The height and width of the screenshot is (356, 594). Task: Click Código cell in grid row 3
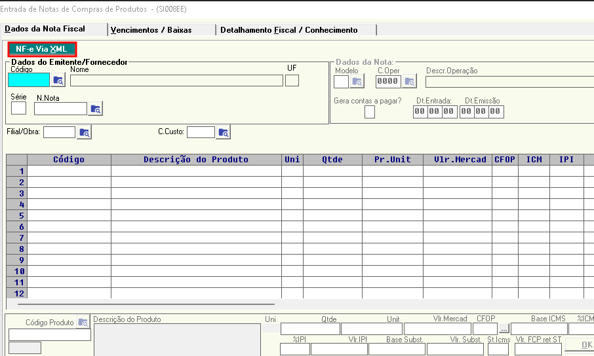point(69,193)
